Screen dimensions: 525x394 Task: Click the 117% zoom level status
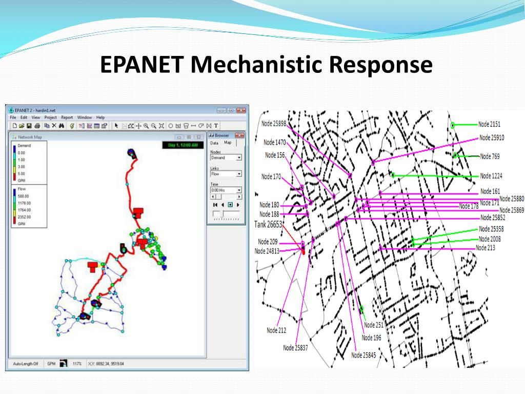77,364
